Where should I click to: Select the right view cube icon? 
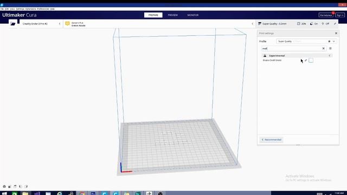coord(26,186)
